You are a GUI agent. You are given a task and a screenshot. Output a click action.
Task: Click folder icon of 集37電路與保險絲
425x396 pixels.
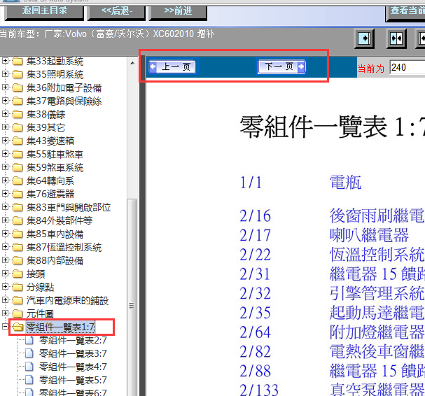click(18, 101)
